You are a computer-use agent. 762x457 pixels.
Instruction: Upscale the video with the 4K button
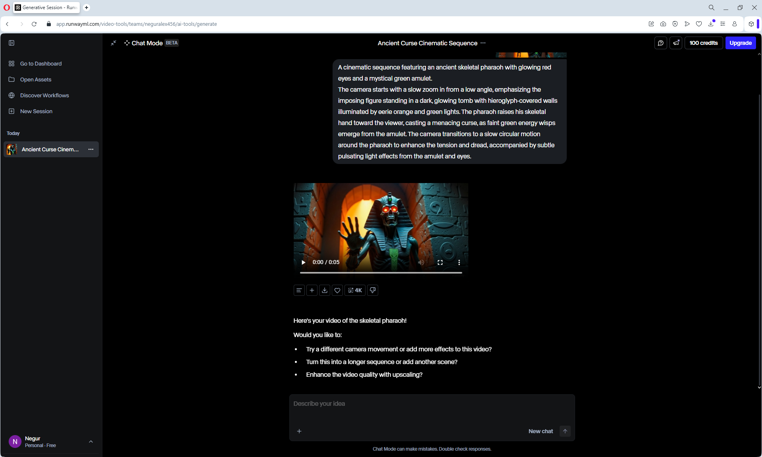(x=355, y=290)
